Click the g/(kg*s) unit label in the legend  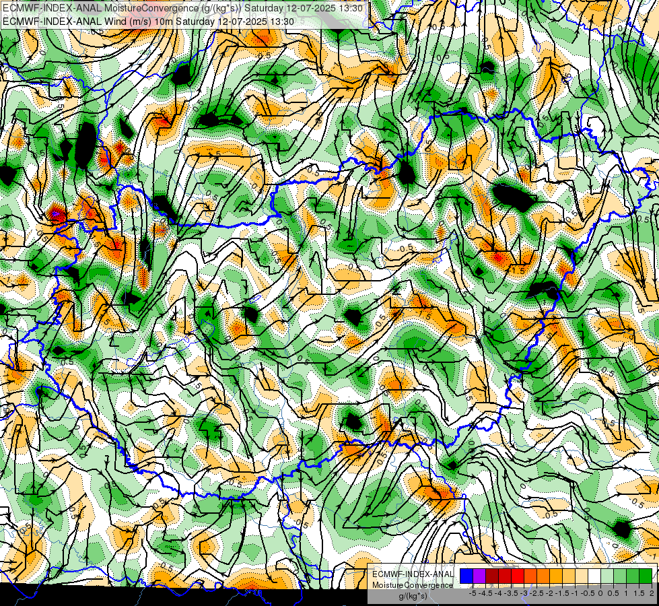click(x=413, y=597)
